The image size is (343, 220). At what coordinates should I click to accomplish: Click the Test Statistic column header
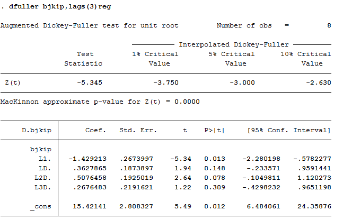(x=85, y=59)
